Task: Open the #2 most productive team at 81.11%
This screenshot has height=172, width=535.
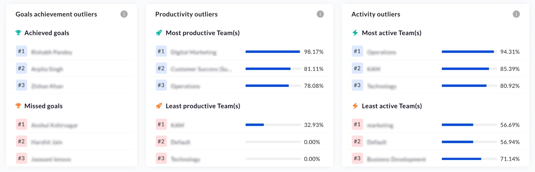Action: (239, 69)
